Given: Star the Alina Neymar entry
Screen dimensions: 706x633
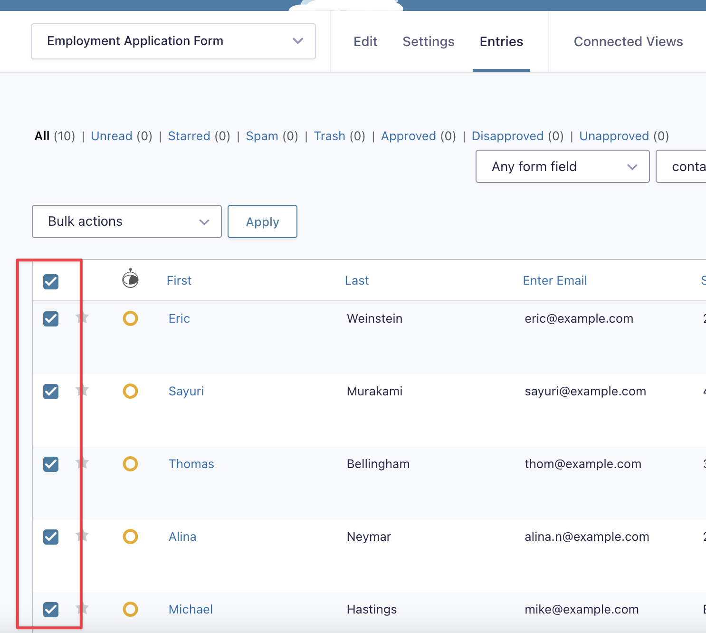Looking at the screenshot, I should pos(83,536).
